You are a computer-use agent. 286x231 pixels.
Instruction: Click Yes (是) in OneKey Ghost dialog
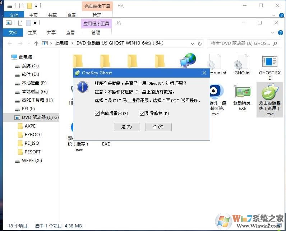(x=127, y=127)
